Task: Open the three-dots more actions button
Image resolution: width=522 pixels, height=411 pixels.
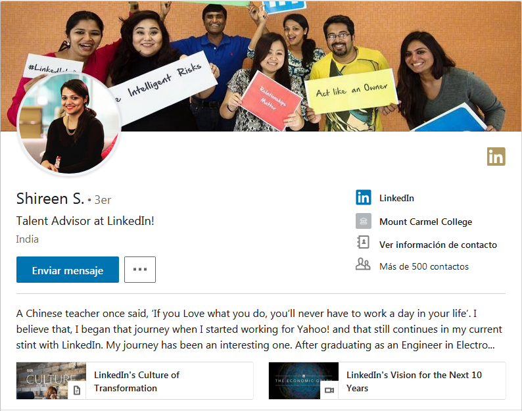Action: coord(140,270)
